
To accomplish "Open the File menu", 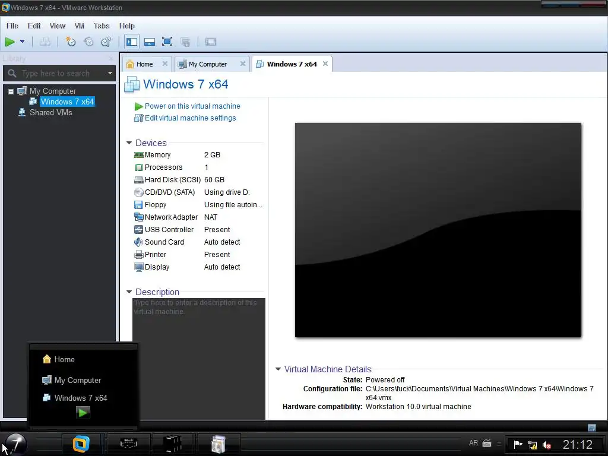I will point(12,26).
